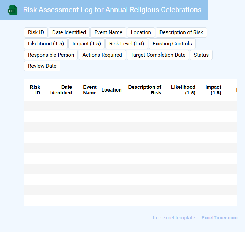
Task: Select the first empty table row
Action: [x=130, y=106]
